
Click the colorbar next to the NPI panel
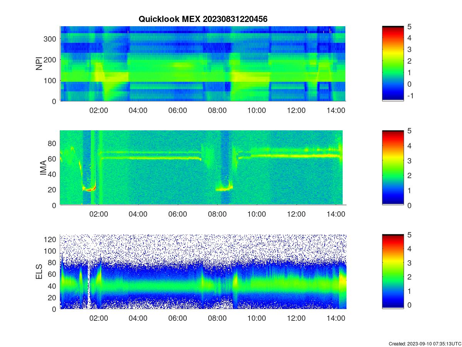click(x=393, y=64)
